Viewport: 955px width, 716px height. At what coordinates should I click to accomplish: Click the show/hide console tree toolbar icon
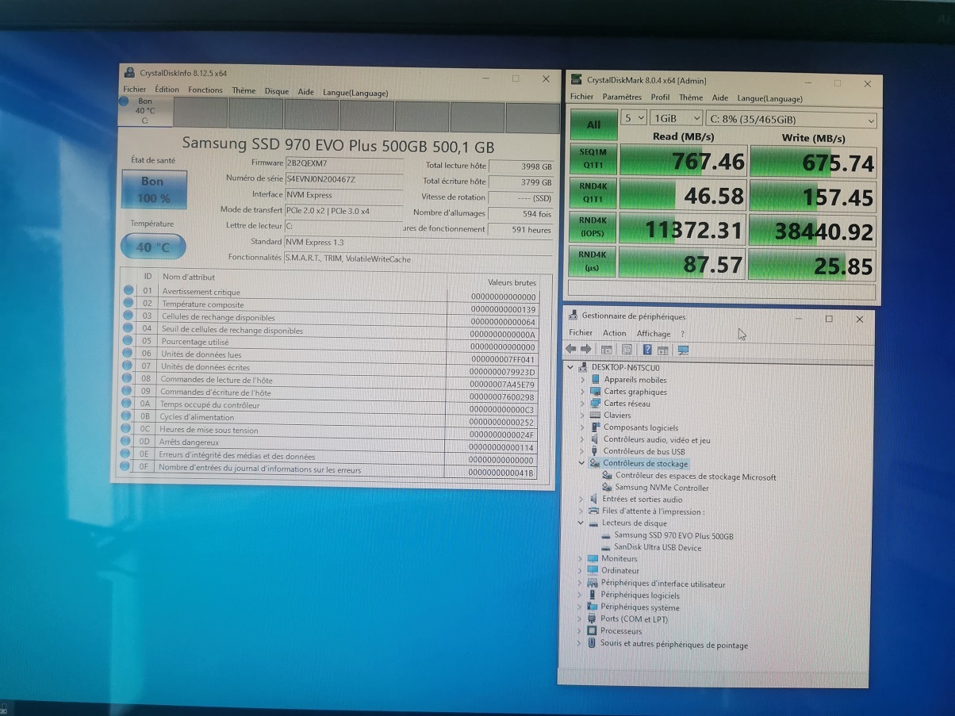(607, 350)
